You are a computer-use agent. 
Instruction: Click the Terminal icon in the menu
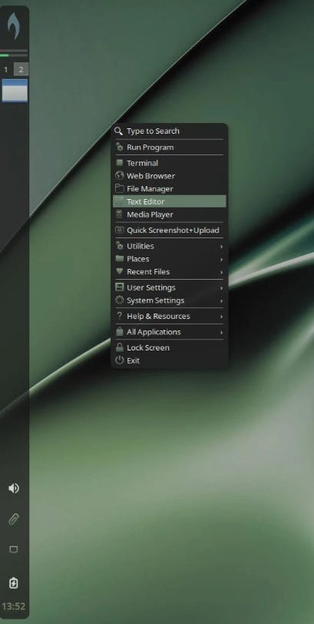tap(119, 163)
